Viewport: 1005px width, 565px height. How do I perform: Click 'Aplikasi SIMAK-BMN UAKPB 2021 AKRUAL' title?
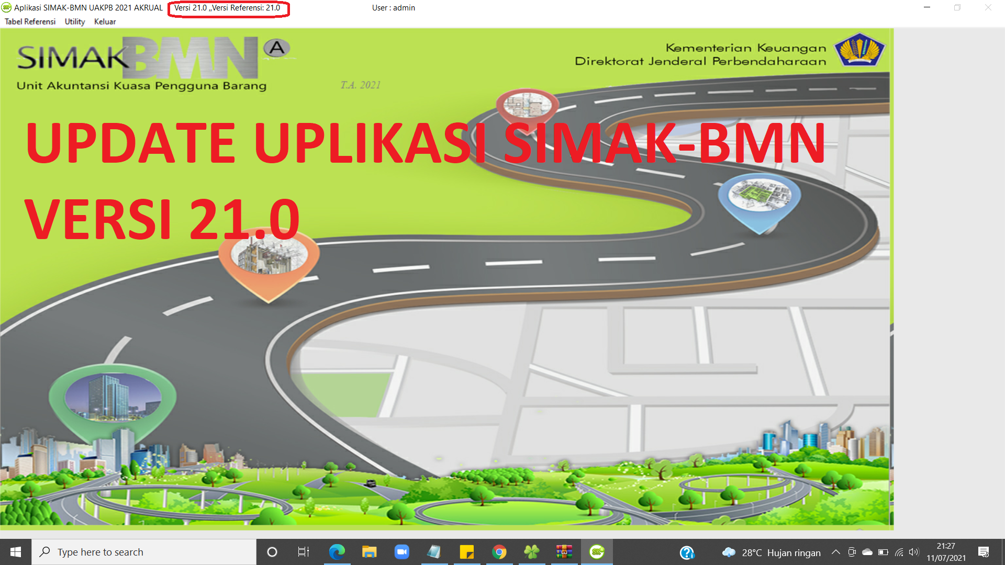pos(88,8)
